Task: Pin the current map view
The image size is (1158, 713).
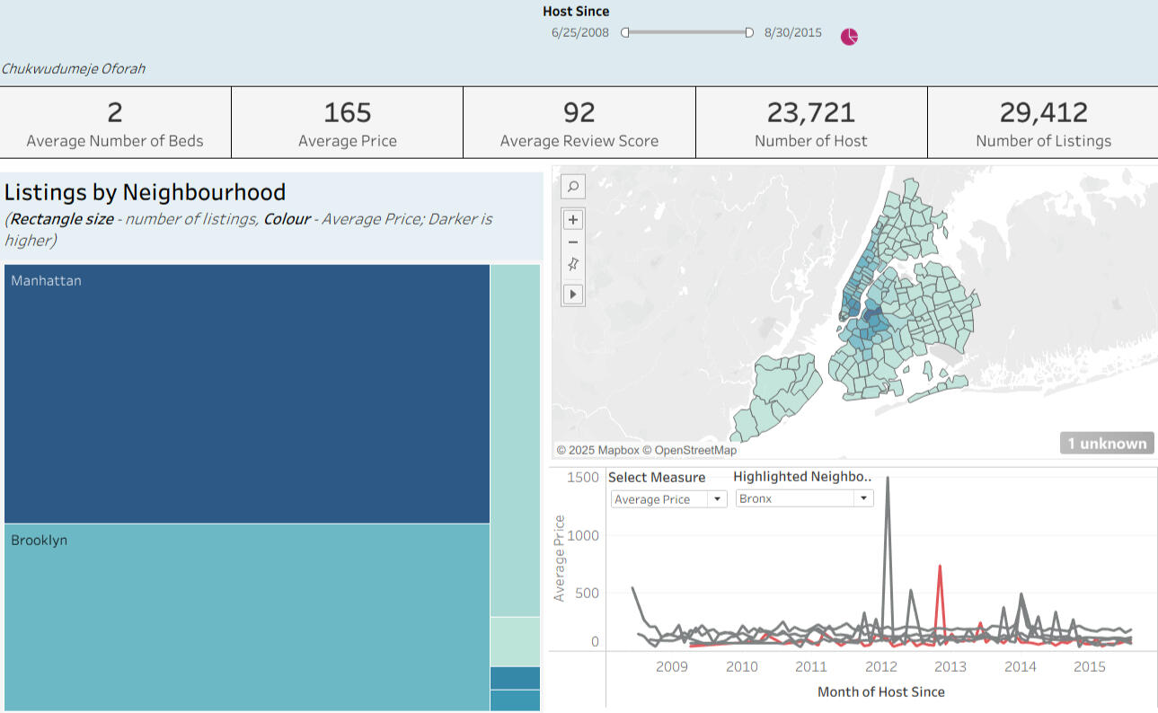Action: [572, 264]
